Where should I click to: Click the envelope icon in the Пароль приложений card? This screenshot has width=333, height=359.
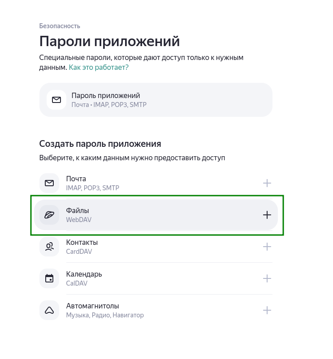click(56, 100)
